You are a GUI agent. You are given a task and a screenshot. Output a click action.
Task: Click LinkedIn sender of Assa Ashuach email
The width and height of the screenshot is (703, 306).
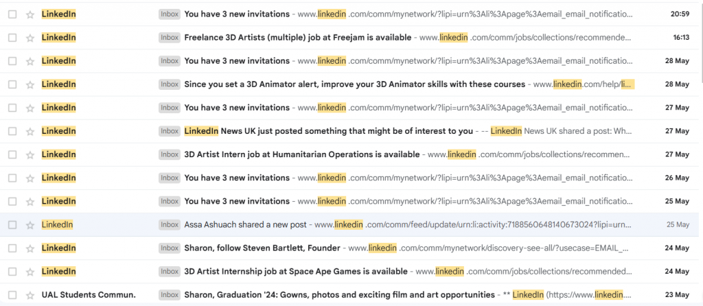(57, 225)
